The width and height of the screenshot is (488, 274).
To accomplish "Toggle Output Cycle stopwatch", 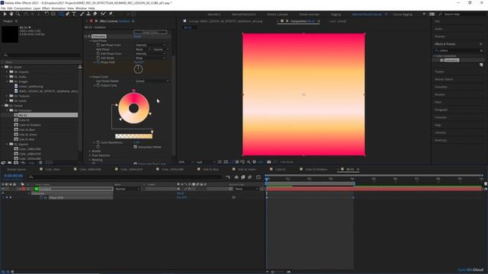I will [98, 85].
